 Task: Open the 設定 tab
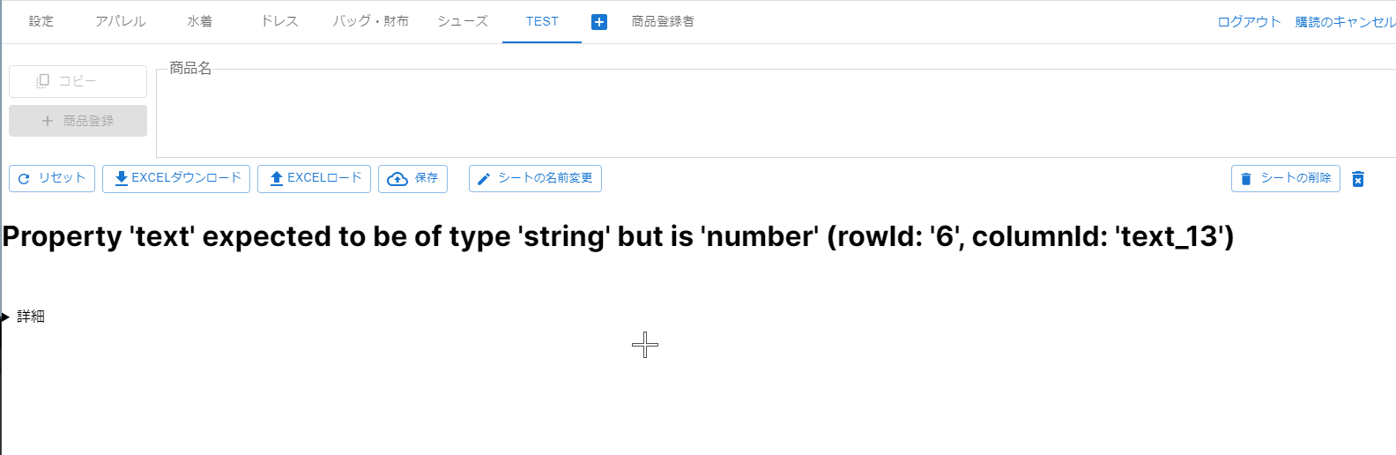pos(41,21)
